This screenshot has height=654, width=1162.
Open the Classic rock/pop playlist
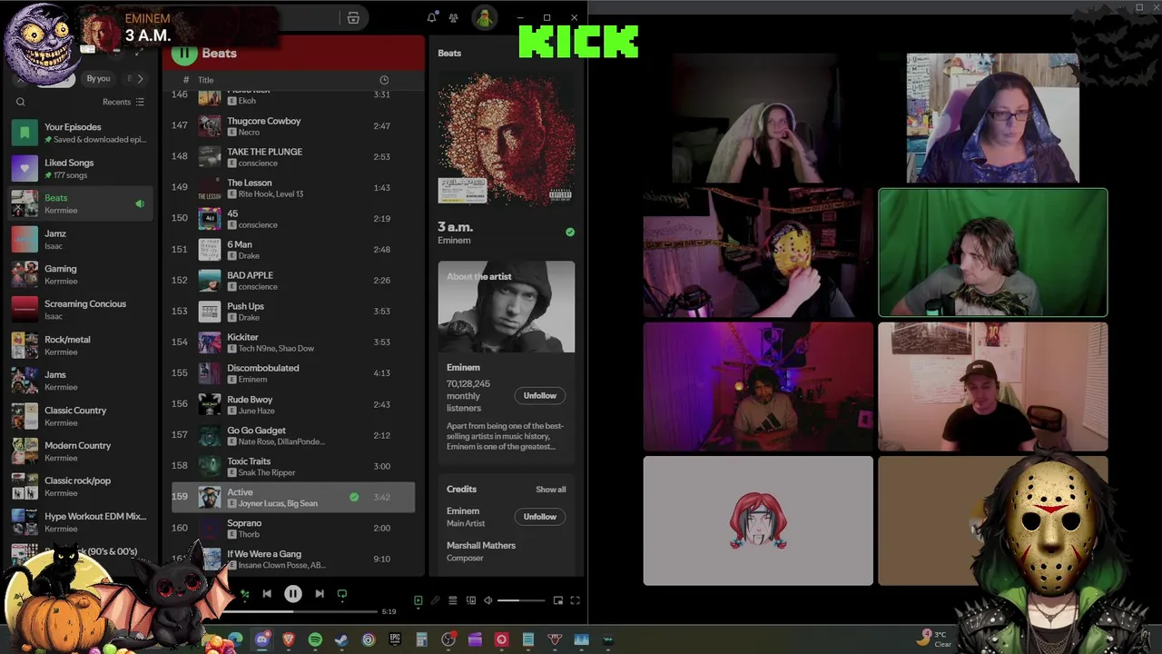point(82,487)
